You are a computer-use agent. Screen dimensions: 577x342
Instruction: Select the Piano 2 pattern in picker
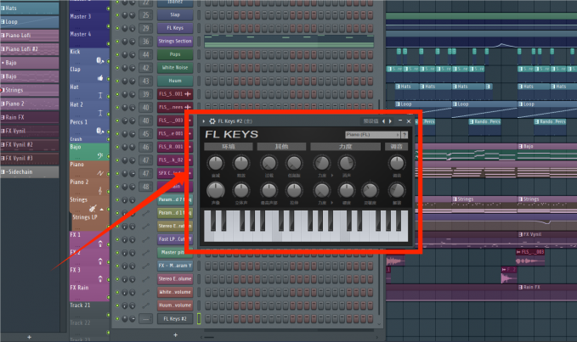coord(30,104)
